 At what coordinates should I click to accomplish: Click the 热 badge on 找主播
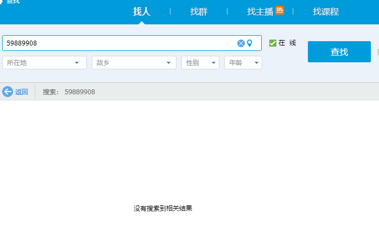click(280, 10)
